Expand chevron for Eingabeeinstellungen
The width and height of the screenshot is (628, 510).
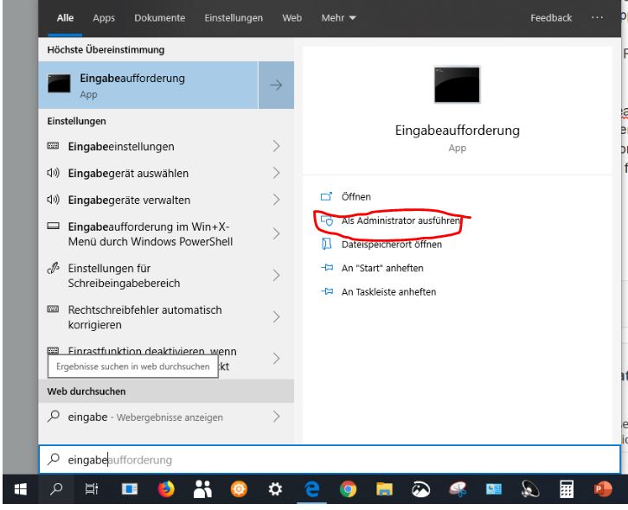276,146
